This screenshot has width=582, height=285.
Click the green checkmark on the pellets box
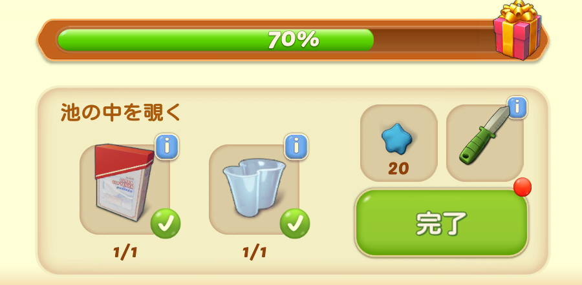(166, 224)
